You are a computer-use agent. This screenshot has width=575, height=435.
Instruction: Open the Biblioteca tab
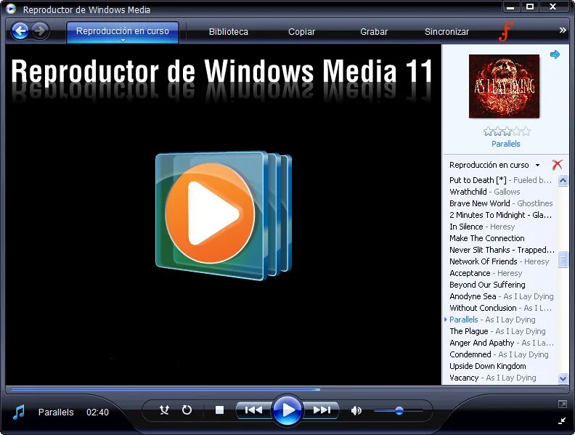tap(229, 32)
